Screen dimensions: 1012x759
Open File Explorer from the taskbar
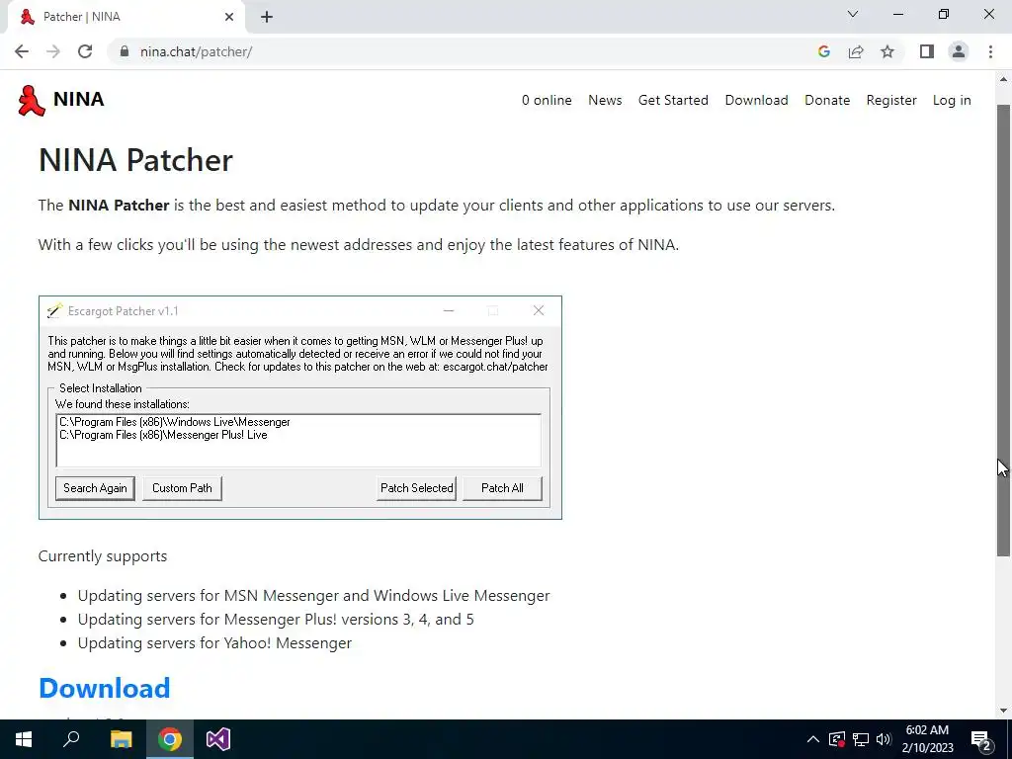coord(121,739)
